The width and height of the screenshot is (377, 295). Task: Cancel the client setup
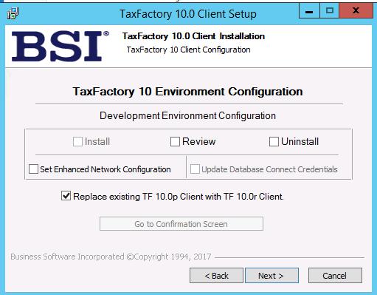click(335, 276)
